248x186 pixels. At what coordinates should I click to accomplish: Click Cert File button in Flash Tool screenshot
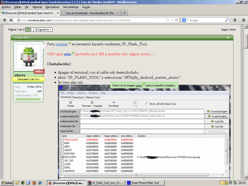(x=217, y=126)
